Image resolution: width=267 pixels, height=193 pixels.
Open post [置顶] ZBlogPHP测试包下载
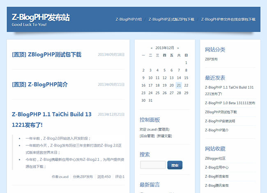[46, 55]
